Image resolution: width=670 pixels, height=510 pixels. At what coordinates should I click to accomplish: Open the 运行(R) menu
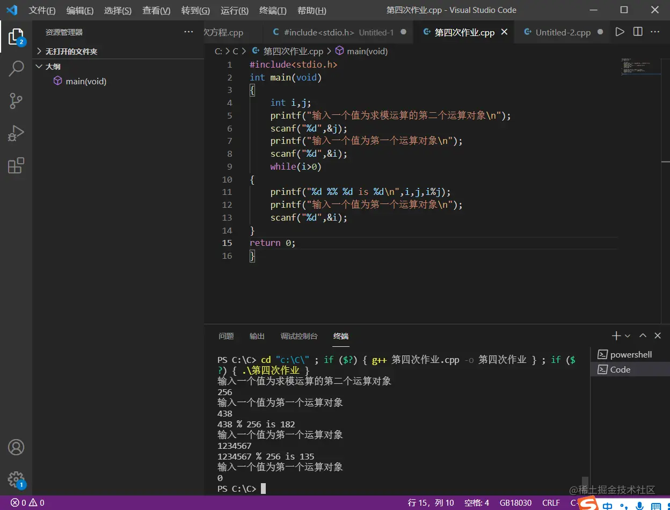235,10
